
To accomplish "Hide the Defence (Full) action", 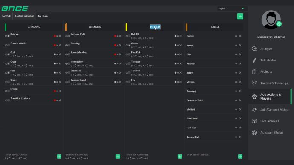I will coord(66,36).
